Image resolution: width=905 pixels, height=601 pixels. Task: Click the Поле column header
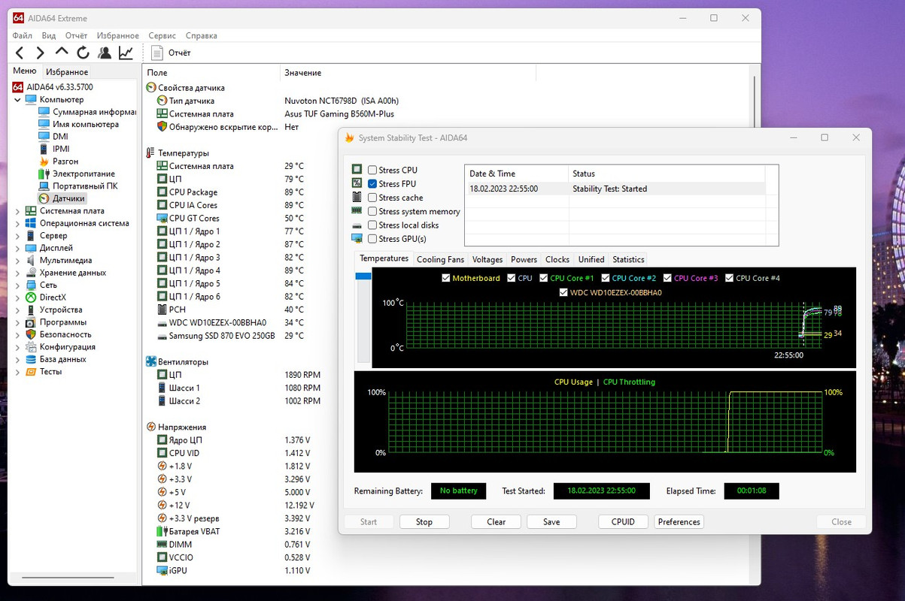click(x=211, y=73)
